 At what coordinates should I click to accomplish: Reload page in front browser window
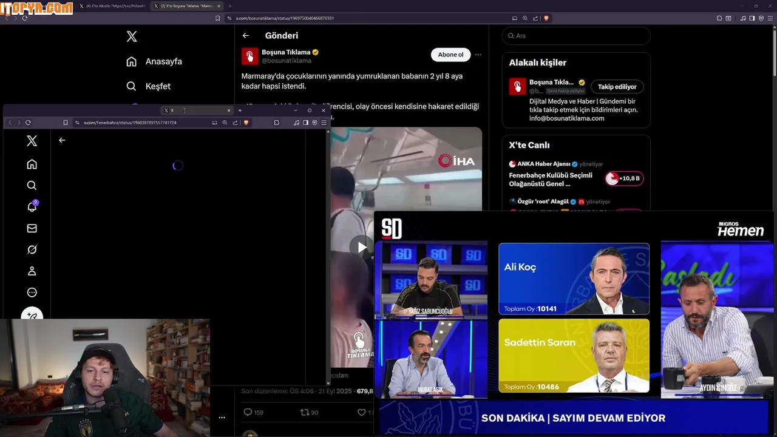tap(28, 123)
